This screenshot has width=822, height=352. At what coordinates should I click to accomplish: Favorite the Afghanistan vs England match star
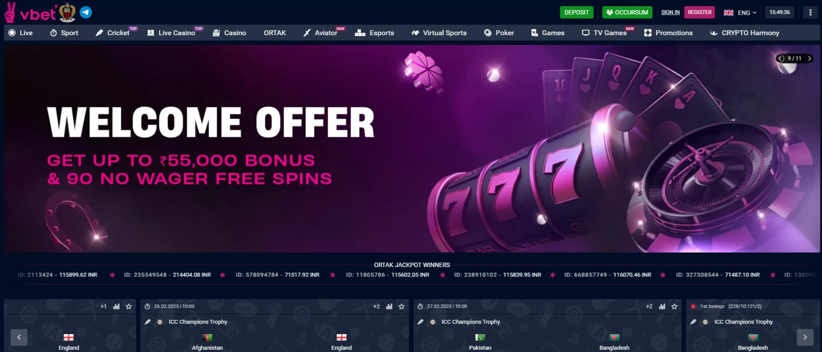pos(401,307)
